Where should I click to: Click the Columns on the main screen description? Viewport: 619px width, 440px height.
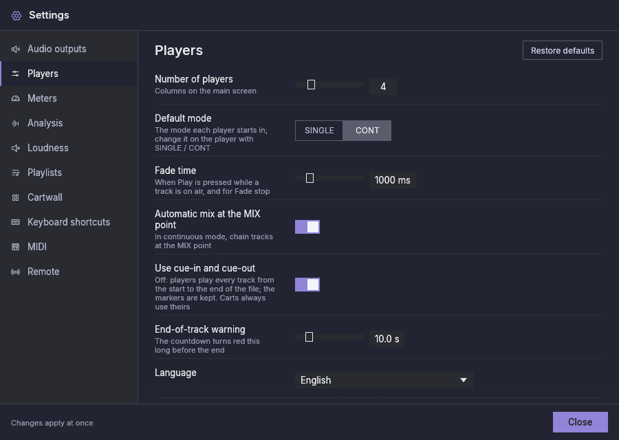tap(206, 91)
